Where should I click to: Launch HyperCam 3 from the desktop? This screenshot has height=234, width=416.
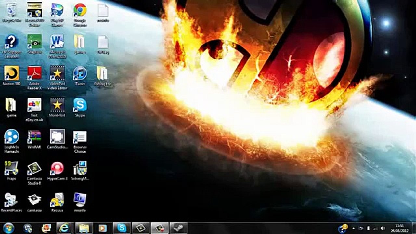[x=57, y=171]
